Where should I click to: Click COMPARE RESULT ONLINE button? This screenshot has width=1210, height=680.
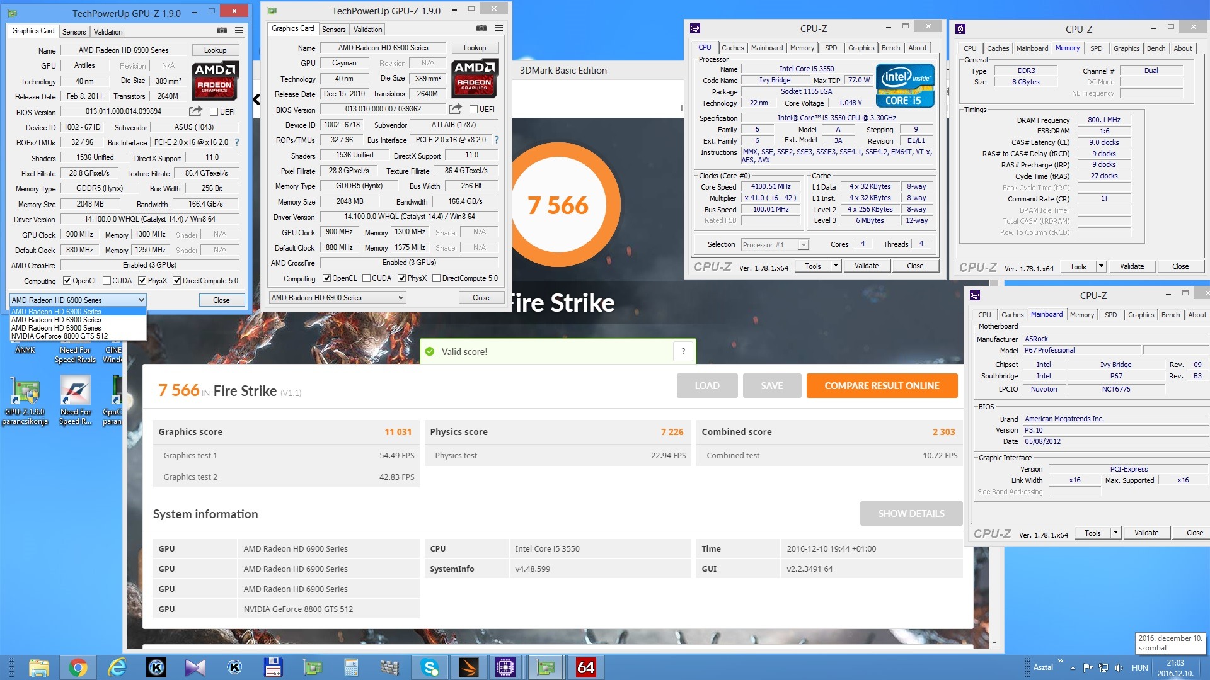pyautogui.click(x=882, y=386)
